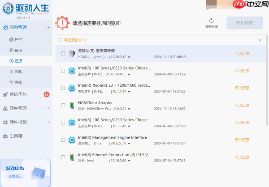Image resolution: width=269 pixels, height=187 pixels.
Task: Check the 10.1.1.45 Chipset driver checkbox
Action: 63,123
